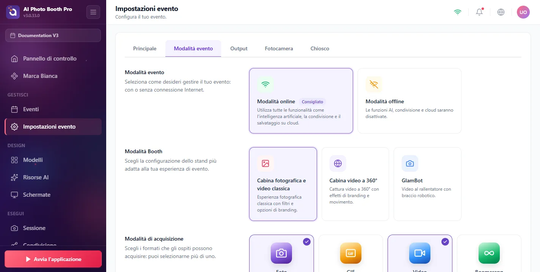Open Risorse AI page
The image size is (540, 272).
(x=53, y=177)
